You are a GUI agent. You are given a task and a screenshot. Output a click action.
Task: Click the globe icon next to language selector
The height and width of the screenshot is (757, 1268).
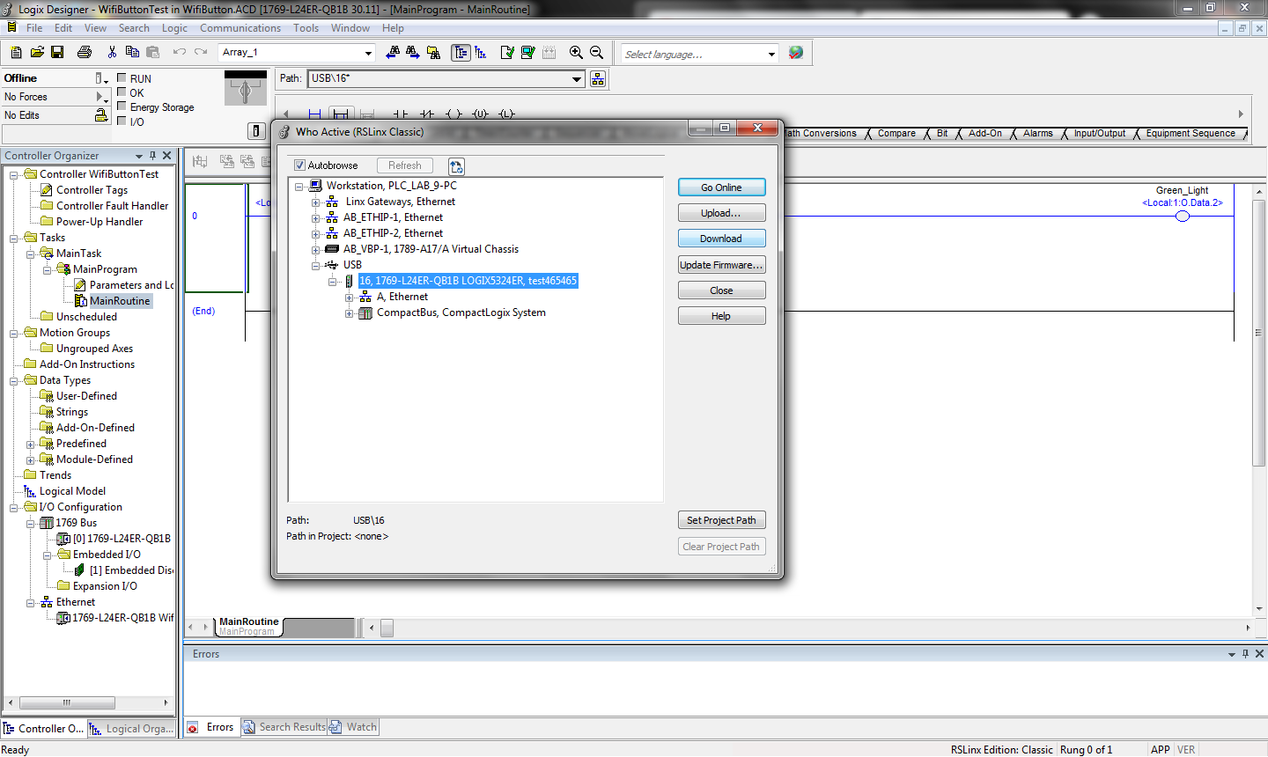coord(796,53)
